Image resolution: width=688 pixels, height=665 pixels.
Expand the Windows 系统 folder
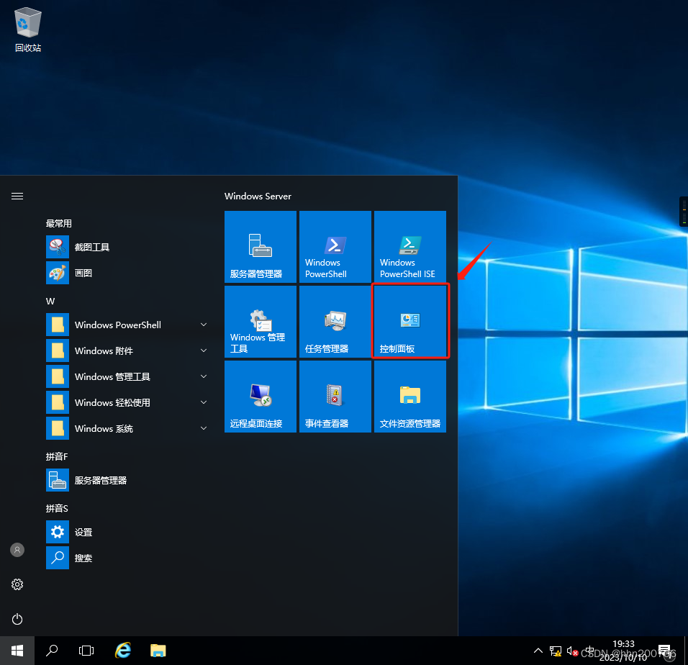pyautogui.click(x=127, y=428)
